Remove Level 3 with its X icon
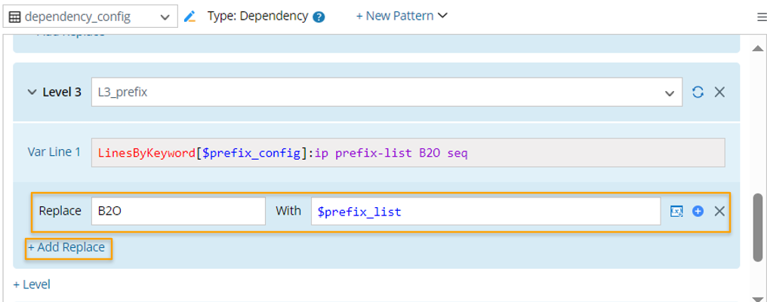Viewport: 767px width, 302px height. 719,92
